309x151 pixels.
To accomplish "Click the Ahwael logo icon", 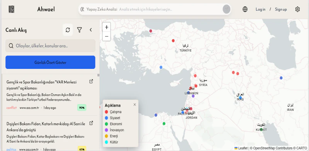I will click(x=12, y=9).
